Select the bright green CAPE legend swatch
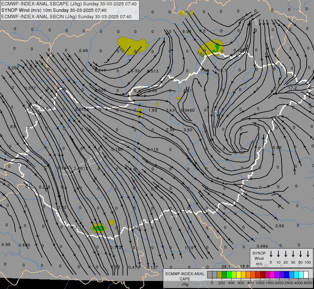 point(229,275)
